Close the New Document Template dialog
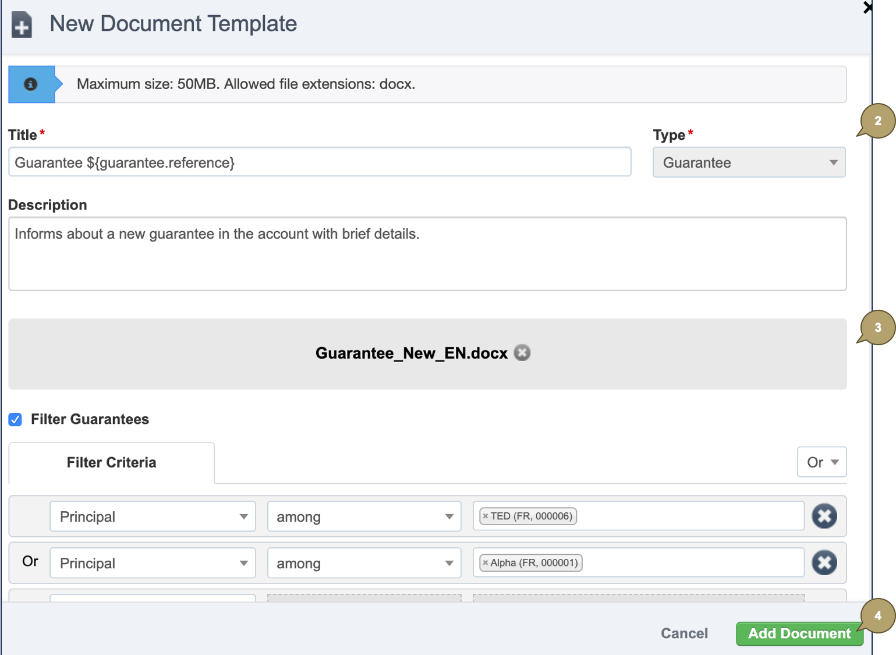The image size is (896, 655). [867, 8]
